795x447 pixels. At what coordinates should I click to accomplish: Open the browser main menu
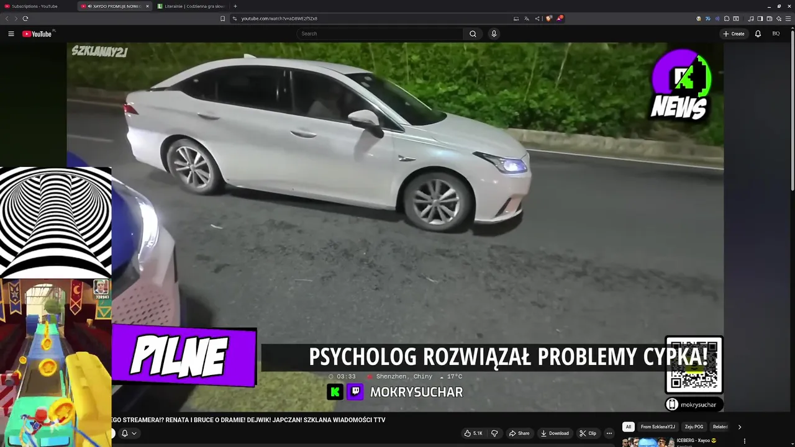(789, 19)
